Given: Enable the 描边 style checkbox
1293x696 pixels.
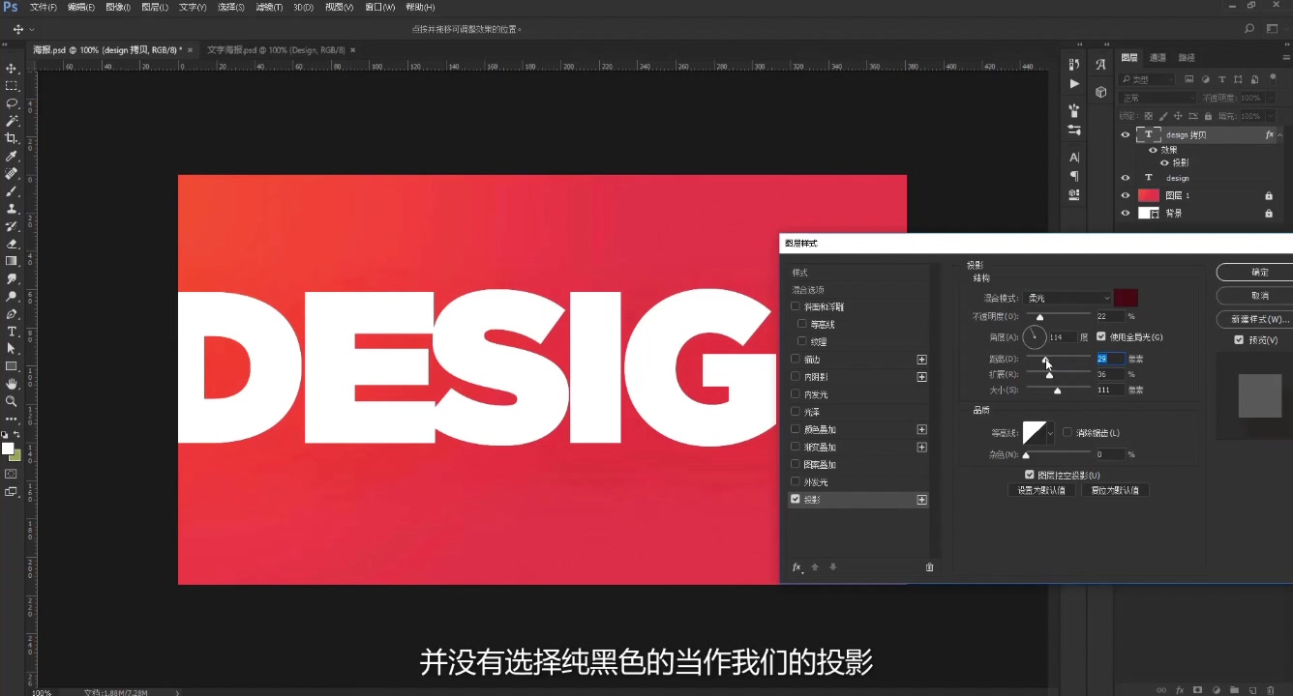Looking at the screenshot, I should [x=796, y=359].
